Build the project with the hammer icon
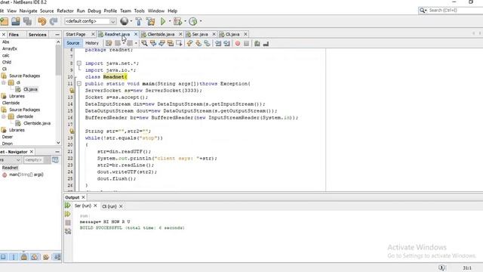This screenshot has width=483, height=272. (x=139, y=21)
